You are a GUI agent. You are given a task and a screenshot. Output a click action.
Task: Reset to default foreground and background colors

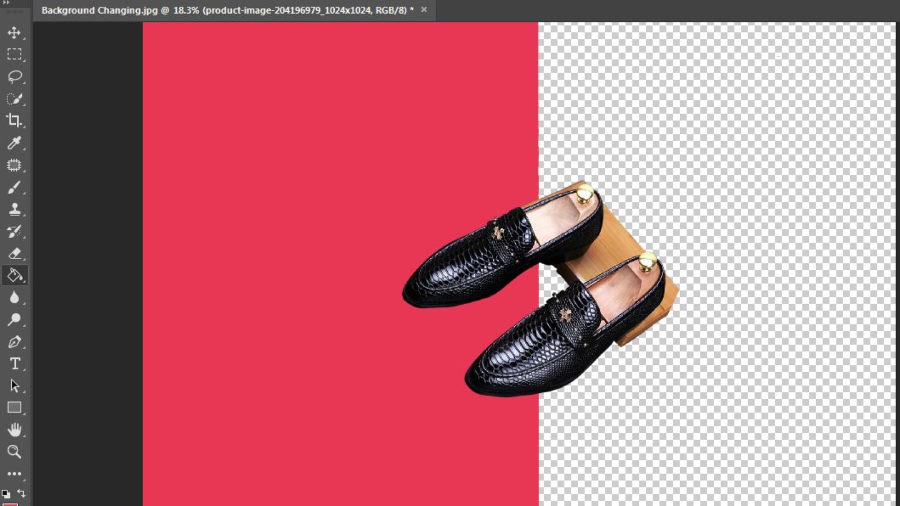[6, 494]
